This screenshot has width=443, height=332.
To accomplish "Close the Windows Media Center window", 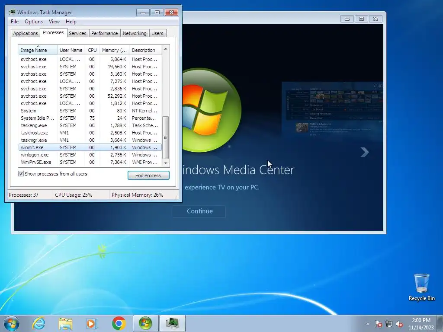I will click(x=376, y=19).
